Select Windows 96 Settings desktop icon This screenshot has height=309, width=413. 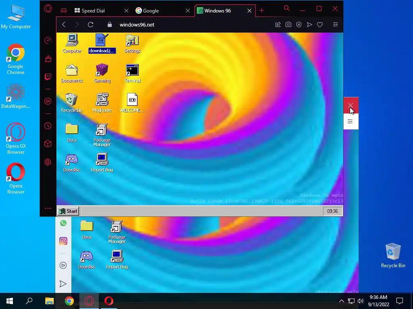[x=132, y=43]
